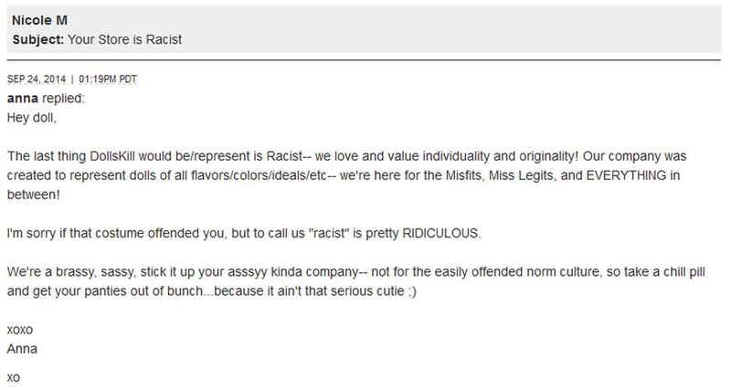
Task: Click the sender name Nicole M
Action: pos(39,20)
